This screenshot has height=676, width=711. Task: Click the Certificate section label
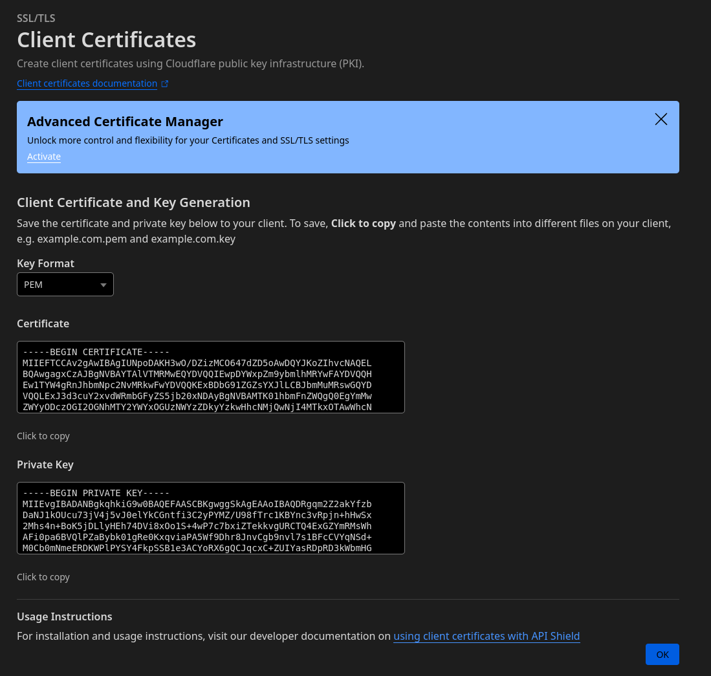point(43,323)
